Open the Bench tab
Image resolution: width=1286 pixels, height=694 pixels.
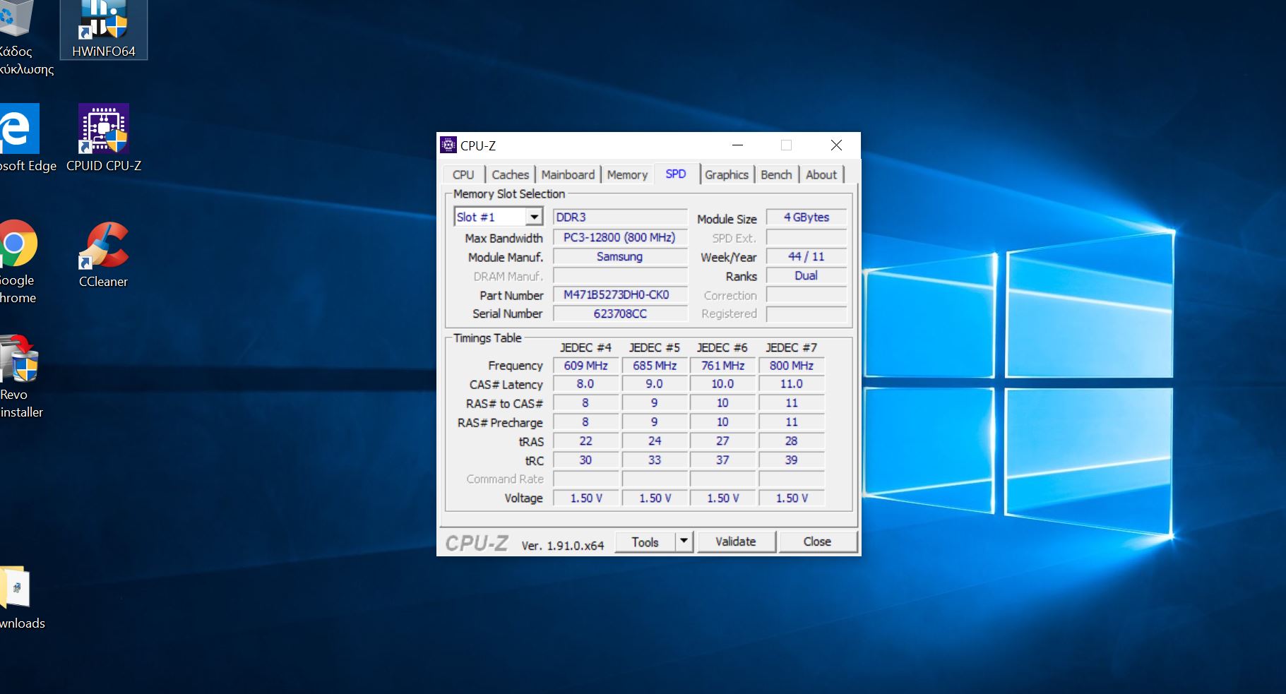(776, 174)
